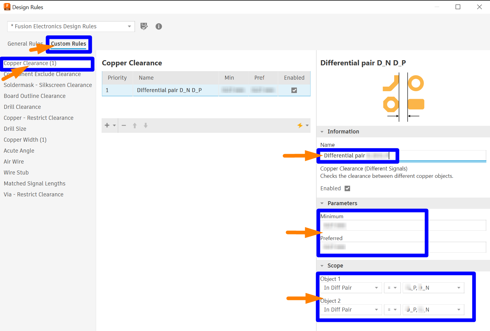Image resolution: width=490 pixels, height=331 pixels.
Task: Select the move rule down arrow icon
Action: (x=146, y=125)
